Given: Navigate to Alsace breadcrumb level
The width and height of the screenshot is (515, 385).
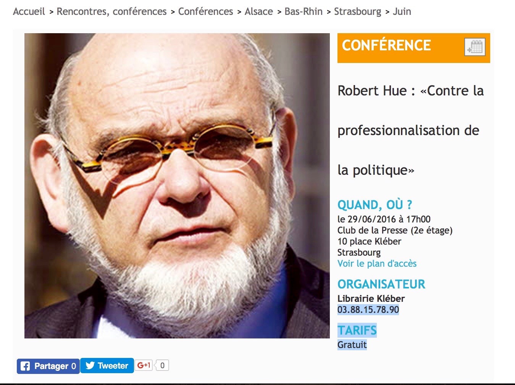Looking at the screenshot, I should [258, 11].
